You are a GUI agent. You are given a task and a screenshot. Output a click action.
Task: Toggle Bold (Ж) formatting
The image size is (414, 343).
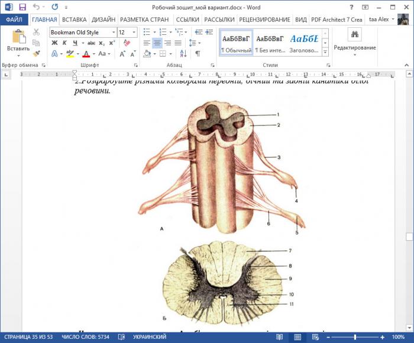[54, 43]
